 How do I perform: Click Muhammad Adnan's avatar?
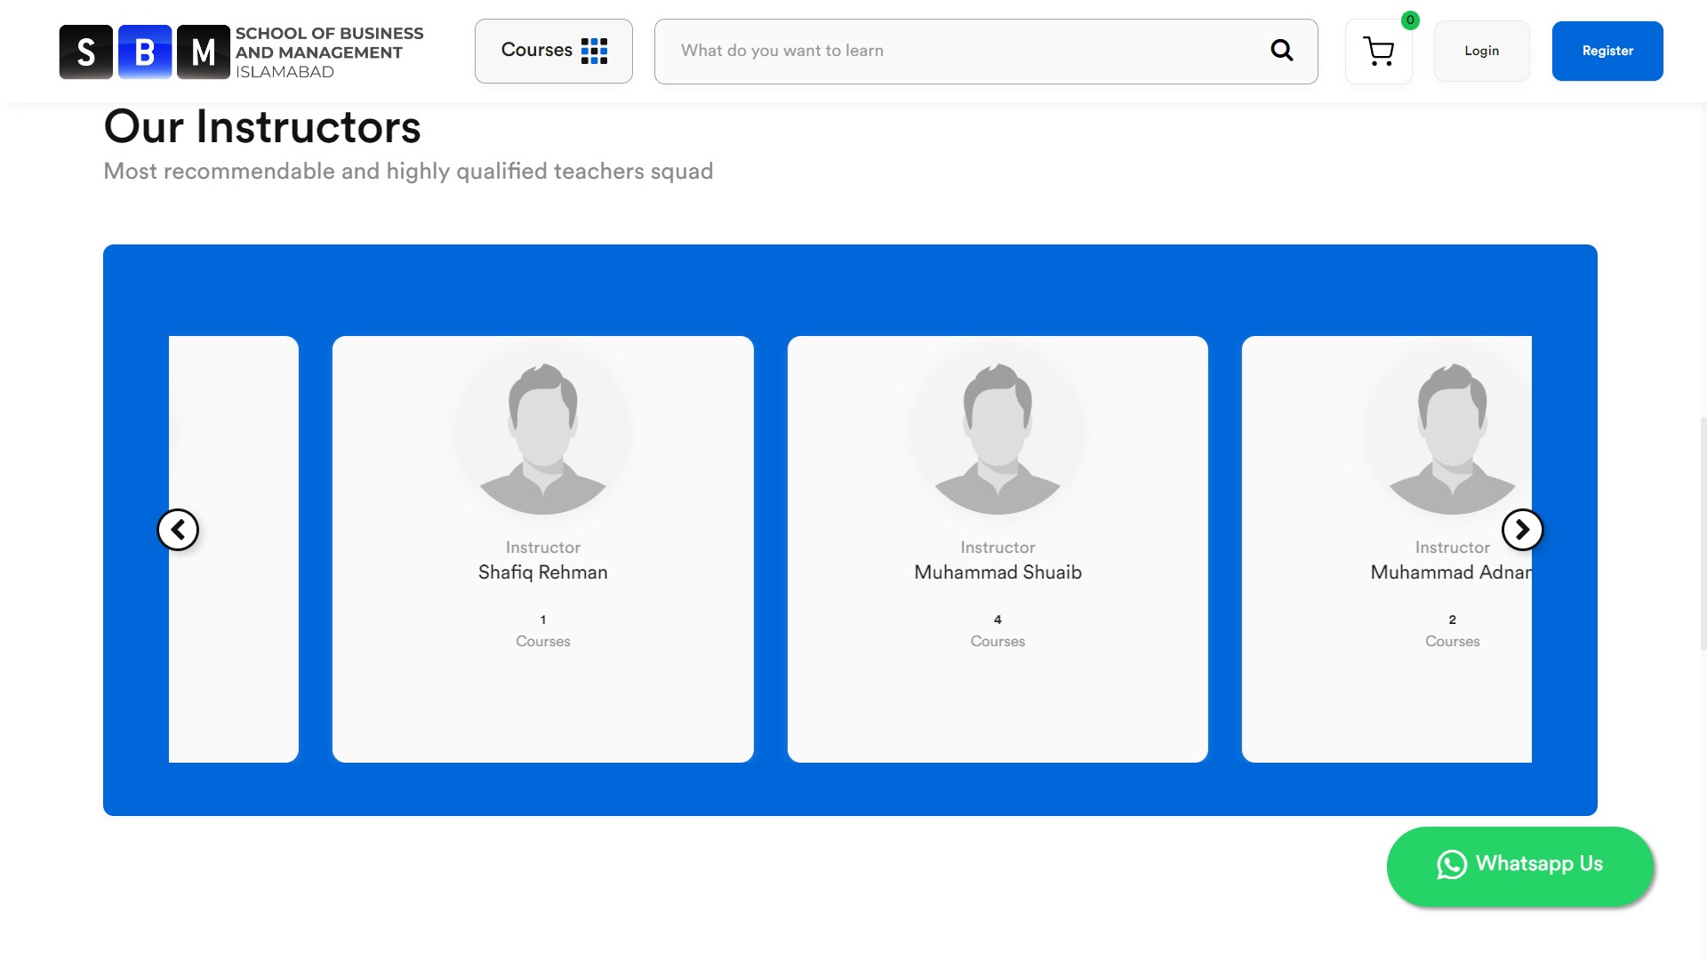(x=1452, y=438)
